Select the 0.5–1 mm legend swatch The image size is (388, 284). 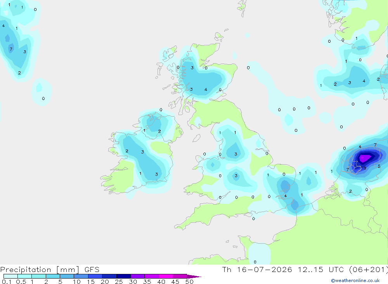(x=25, y=276)
